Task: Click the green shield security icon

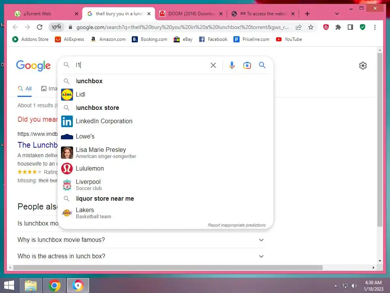Action: [x=363, y=27]
